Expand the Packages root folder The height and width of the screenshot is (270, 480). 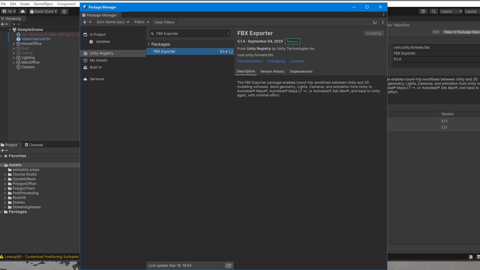(1, 212)
